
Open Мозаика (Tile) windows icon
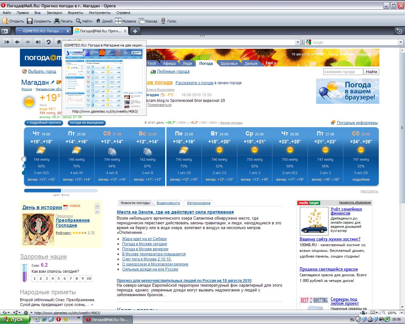pos(118,21)
